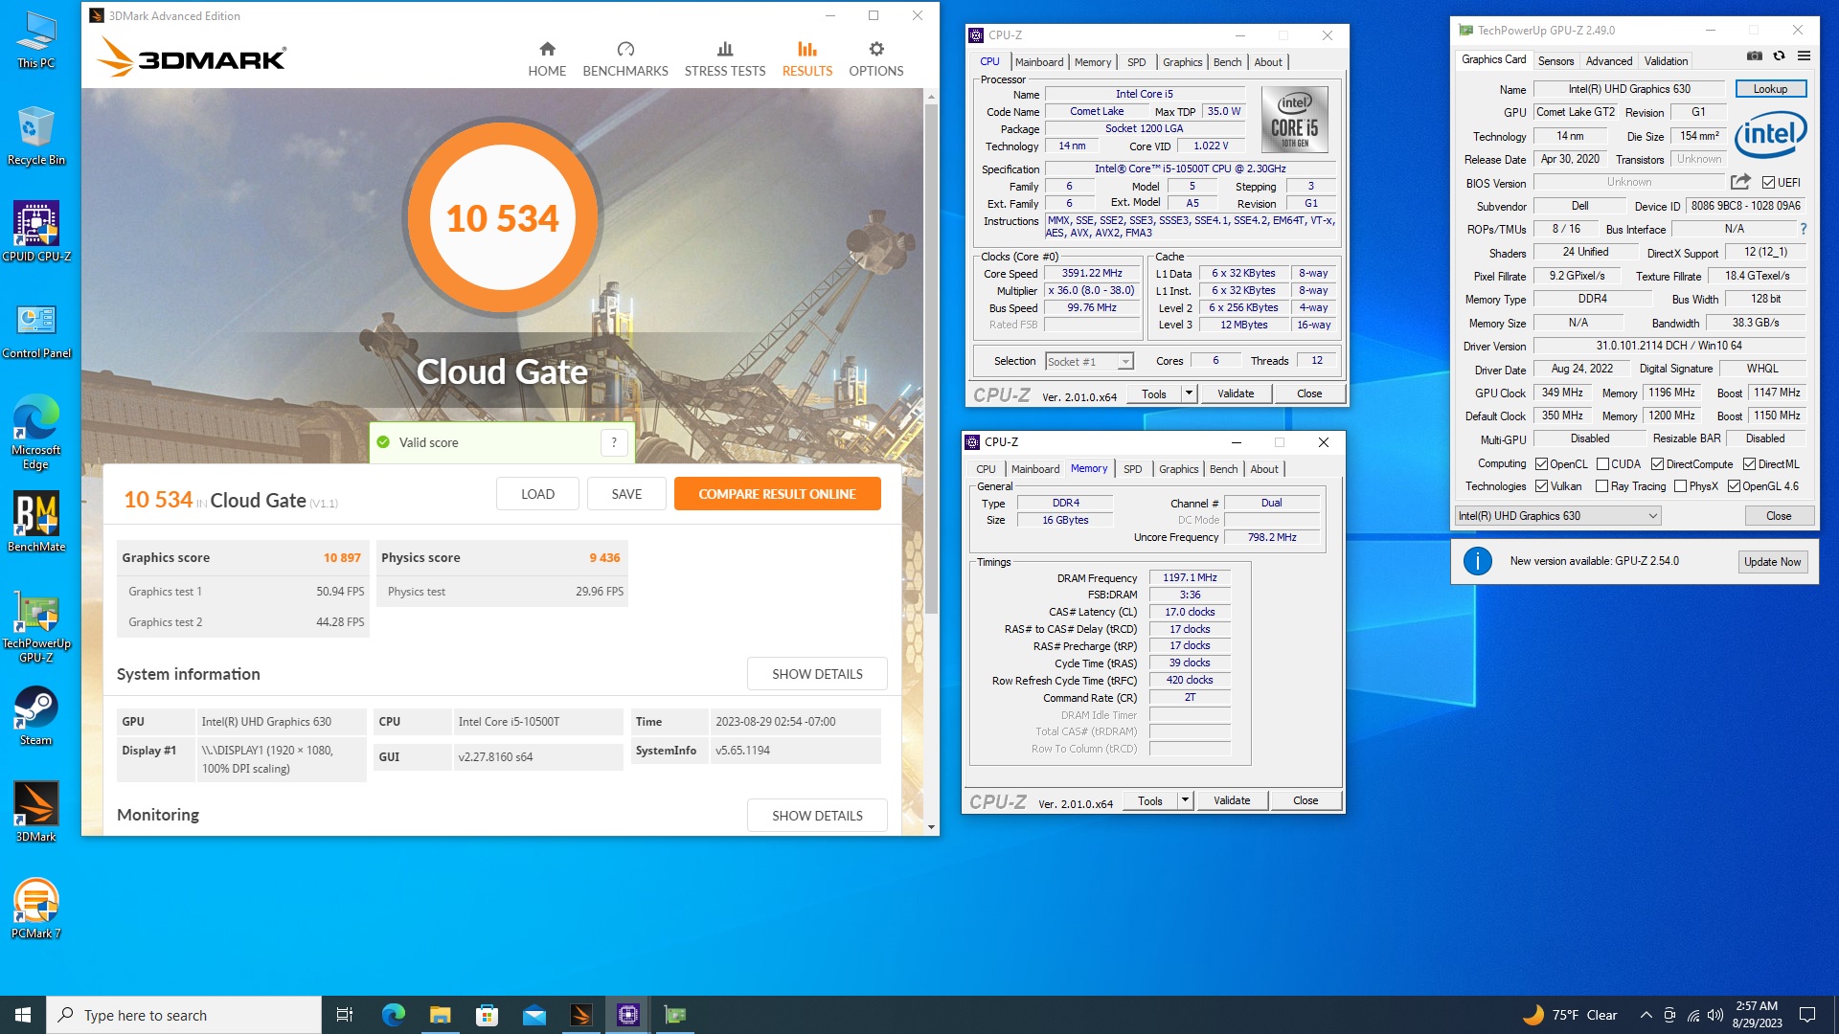Click COMPARE RESULT ONLINE button
The width and height of the screenshot is (1839, 1034).
point(777,494)
